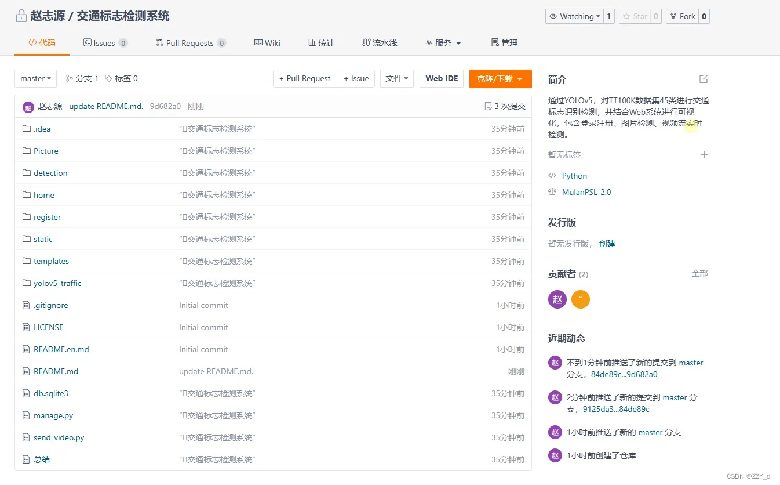
Task: Click the 创建 release link
Action: 607,244
